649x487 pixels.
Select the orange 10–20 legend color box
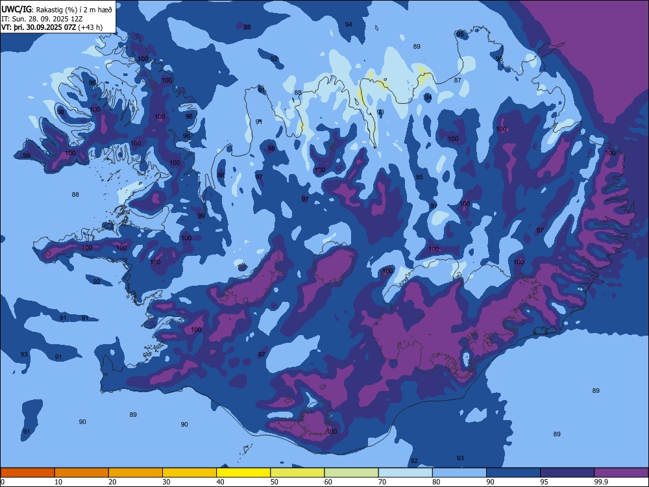[82, 473]
